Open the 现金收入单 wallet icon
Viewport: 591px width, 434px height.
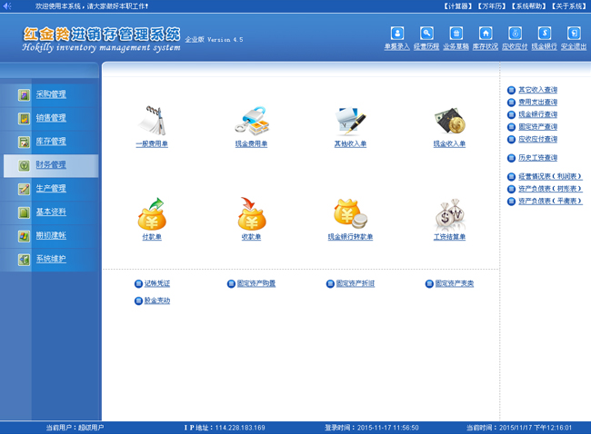click(449, 122)
